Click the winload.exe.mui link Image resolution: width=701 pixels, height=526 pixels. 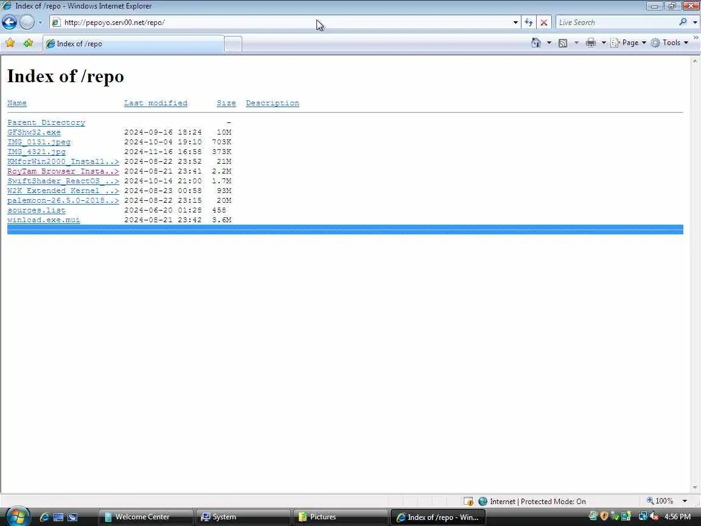click(44, 220)
